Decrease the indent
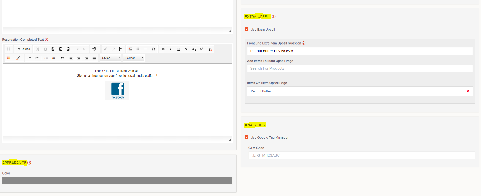 (46, 58)
